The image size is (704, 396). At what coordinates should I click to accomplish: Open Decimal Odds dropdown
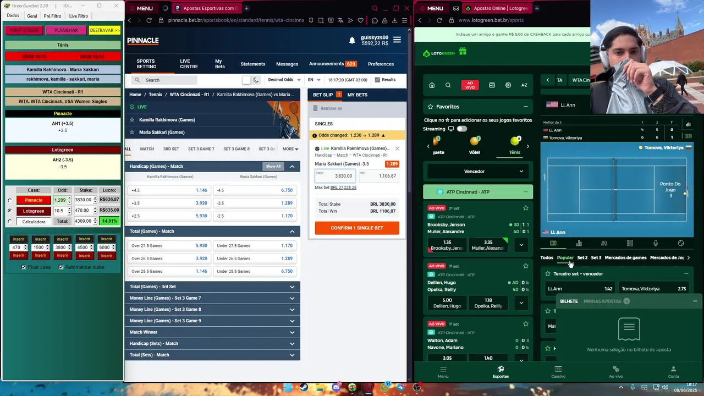click(x=284, y=80)
